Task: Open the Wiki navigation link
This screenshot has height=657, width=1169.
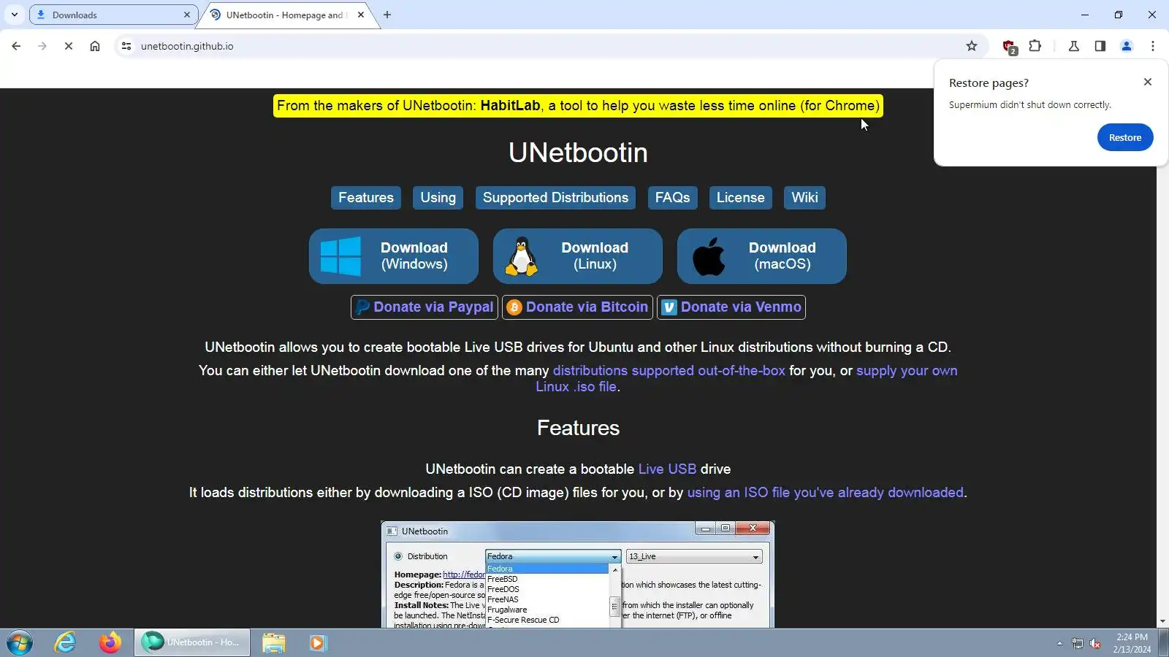Action: (804, 198)
